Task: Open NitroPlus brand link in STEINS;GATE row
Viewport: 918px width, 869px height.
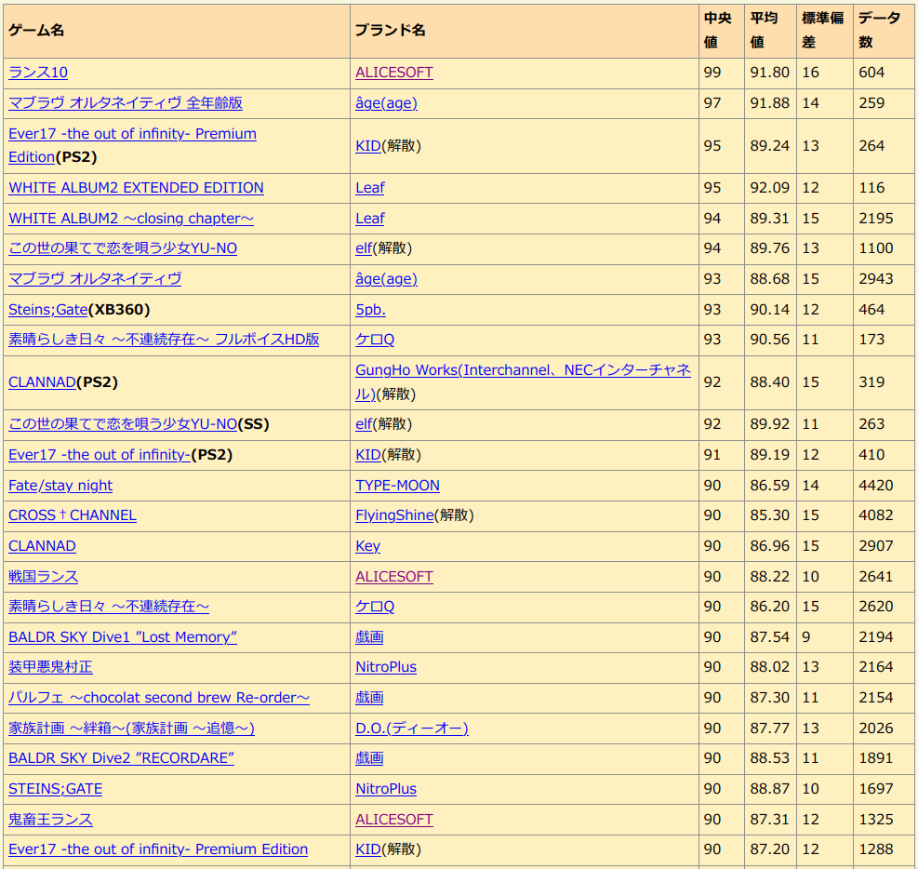Action: click(386, 789)
